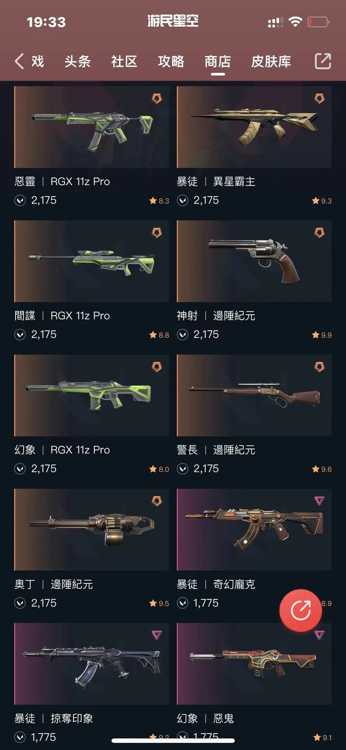Image resolution: width=346 pixels, height=750 pixels.
Task: Tap the tier badge on 惡靈 RGX 11z Pro
Action: pyautogui.click(x=157, y=99)
